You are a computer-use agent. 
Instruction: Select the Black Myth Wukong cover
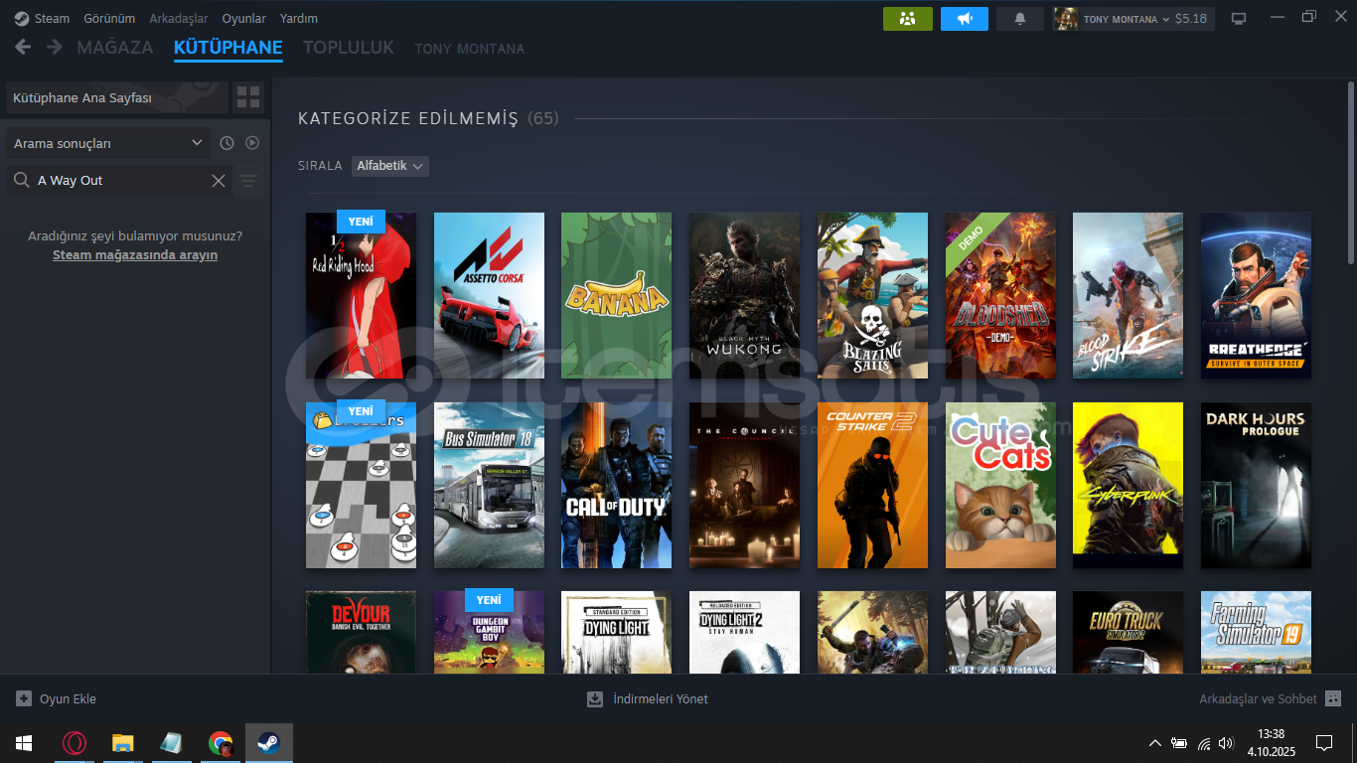pos(745,295)
